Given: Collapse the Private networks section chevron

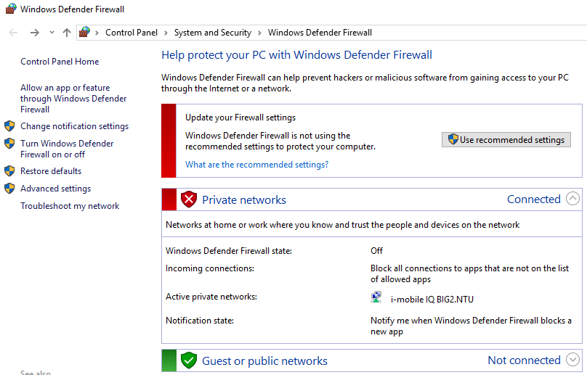Looking at the screenshot, I should (572, 199).
